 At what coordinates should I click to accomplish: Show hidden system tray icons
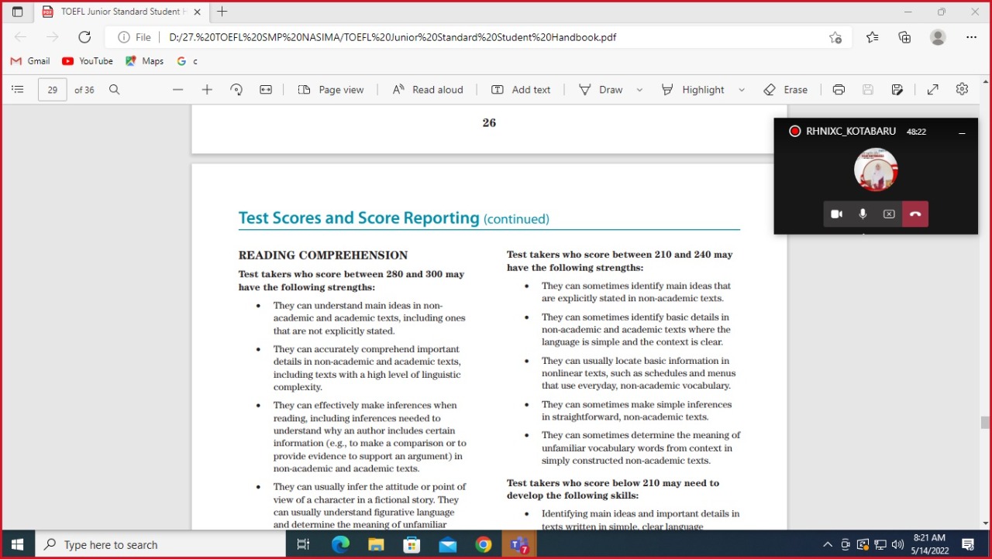tap(828, 544)
